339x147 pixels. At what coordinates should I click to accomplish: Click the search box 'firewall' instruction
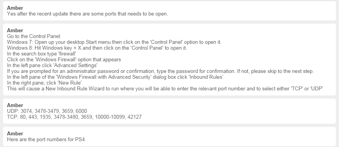click(x=42, y=54)
